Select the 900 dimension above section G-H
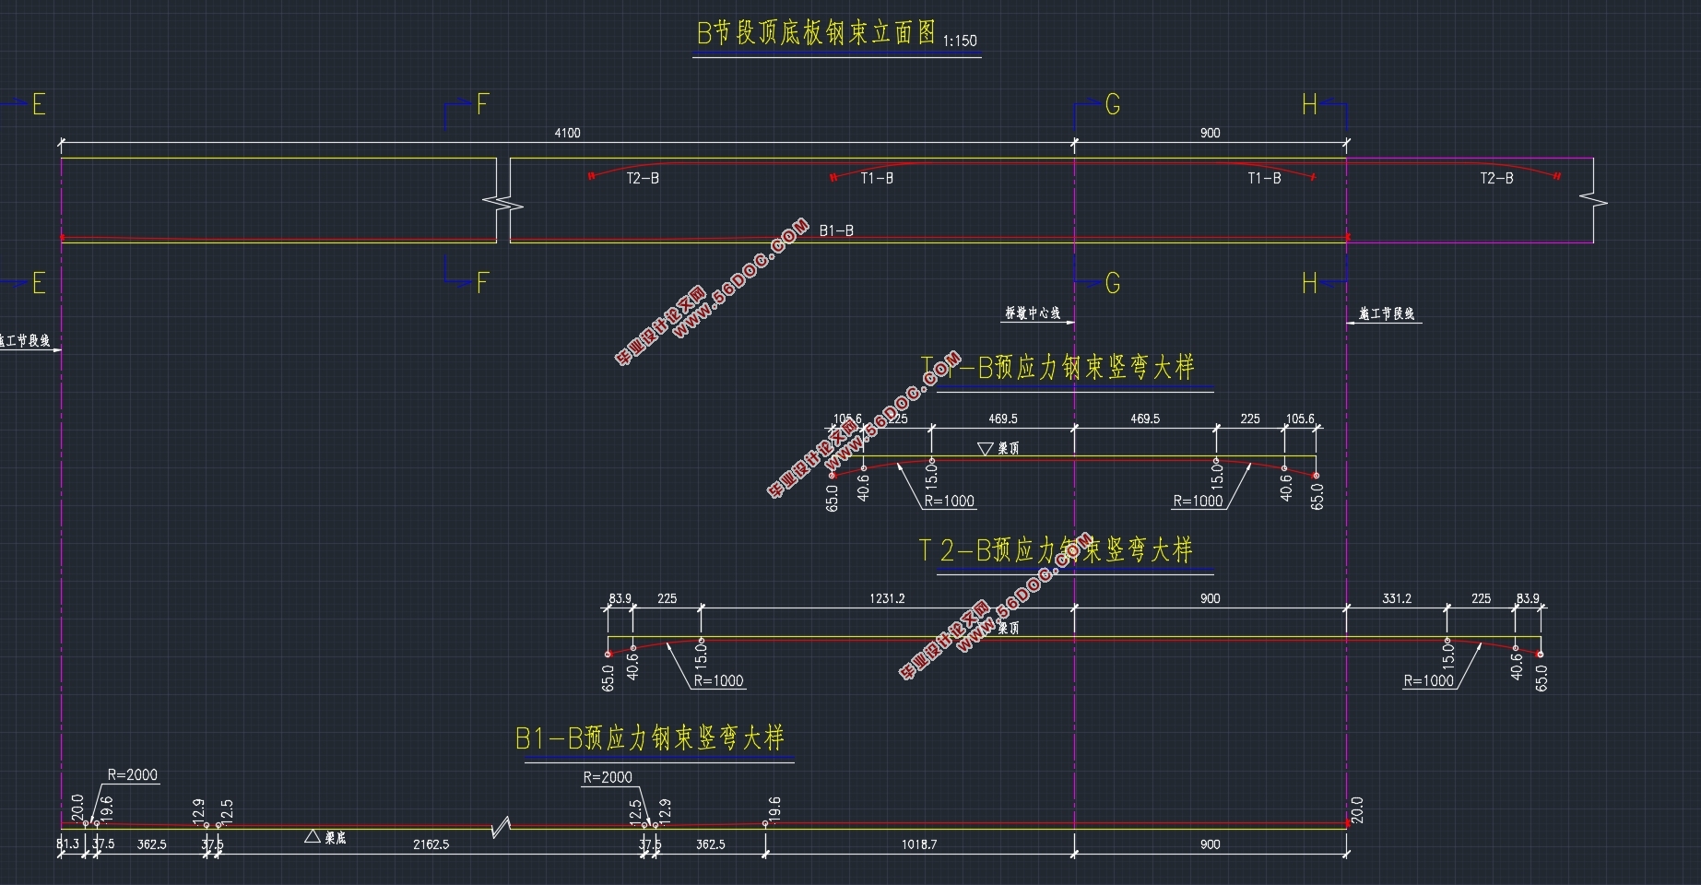Image resolution: width=1701 pixels, height=885 pixels. (x=1210, y=133)
